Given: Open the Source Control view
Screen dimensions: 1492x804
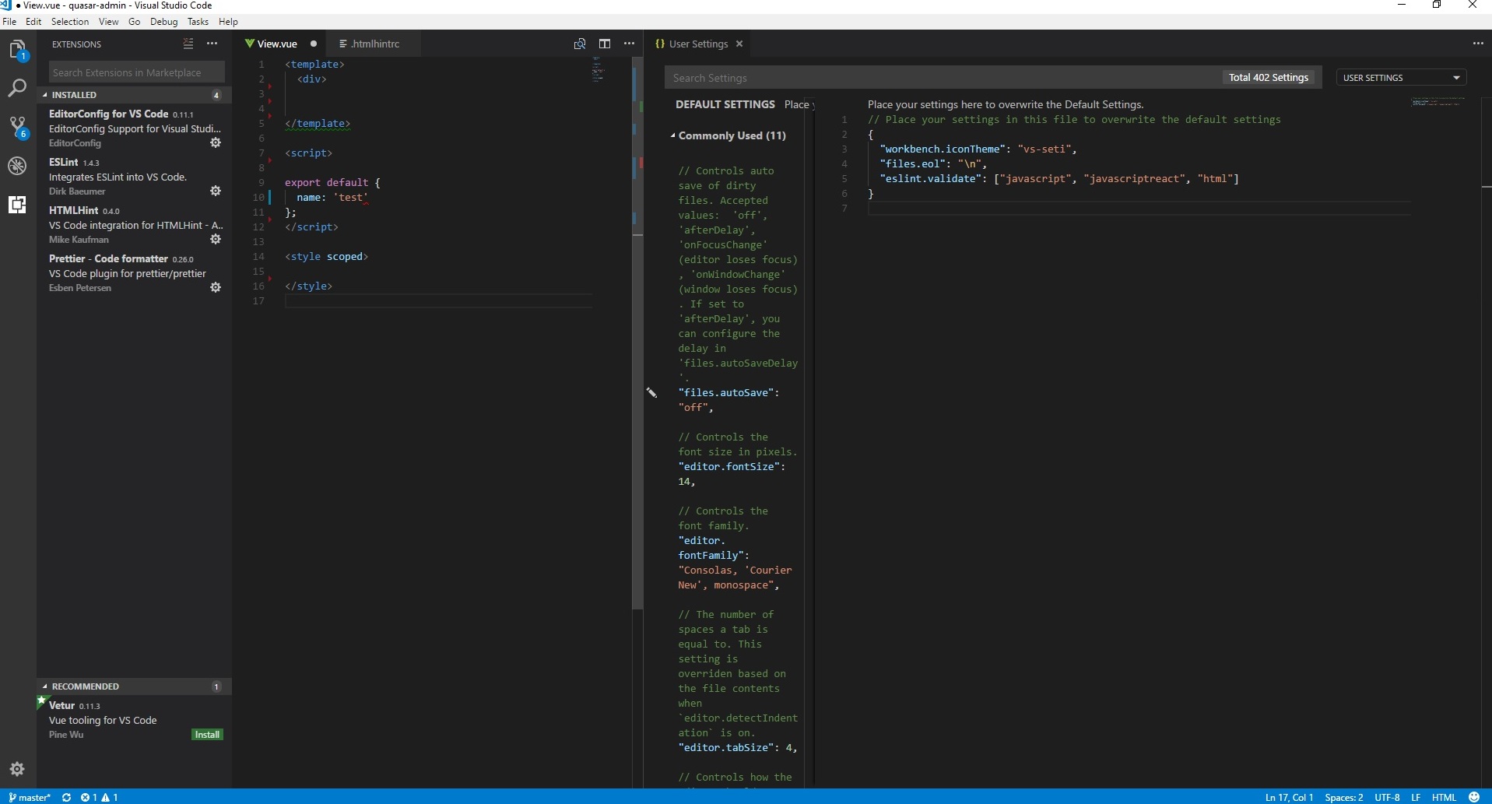Looking at the screenshot, I should pos(17,126).
